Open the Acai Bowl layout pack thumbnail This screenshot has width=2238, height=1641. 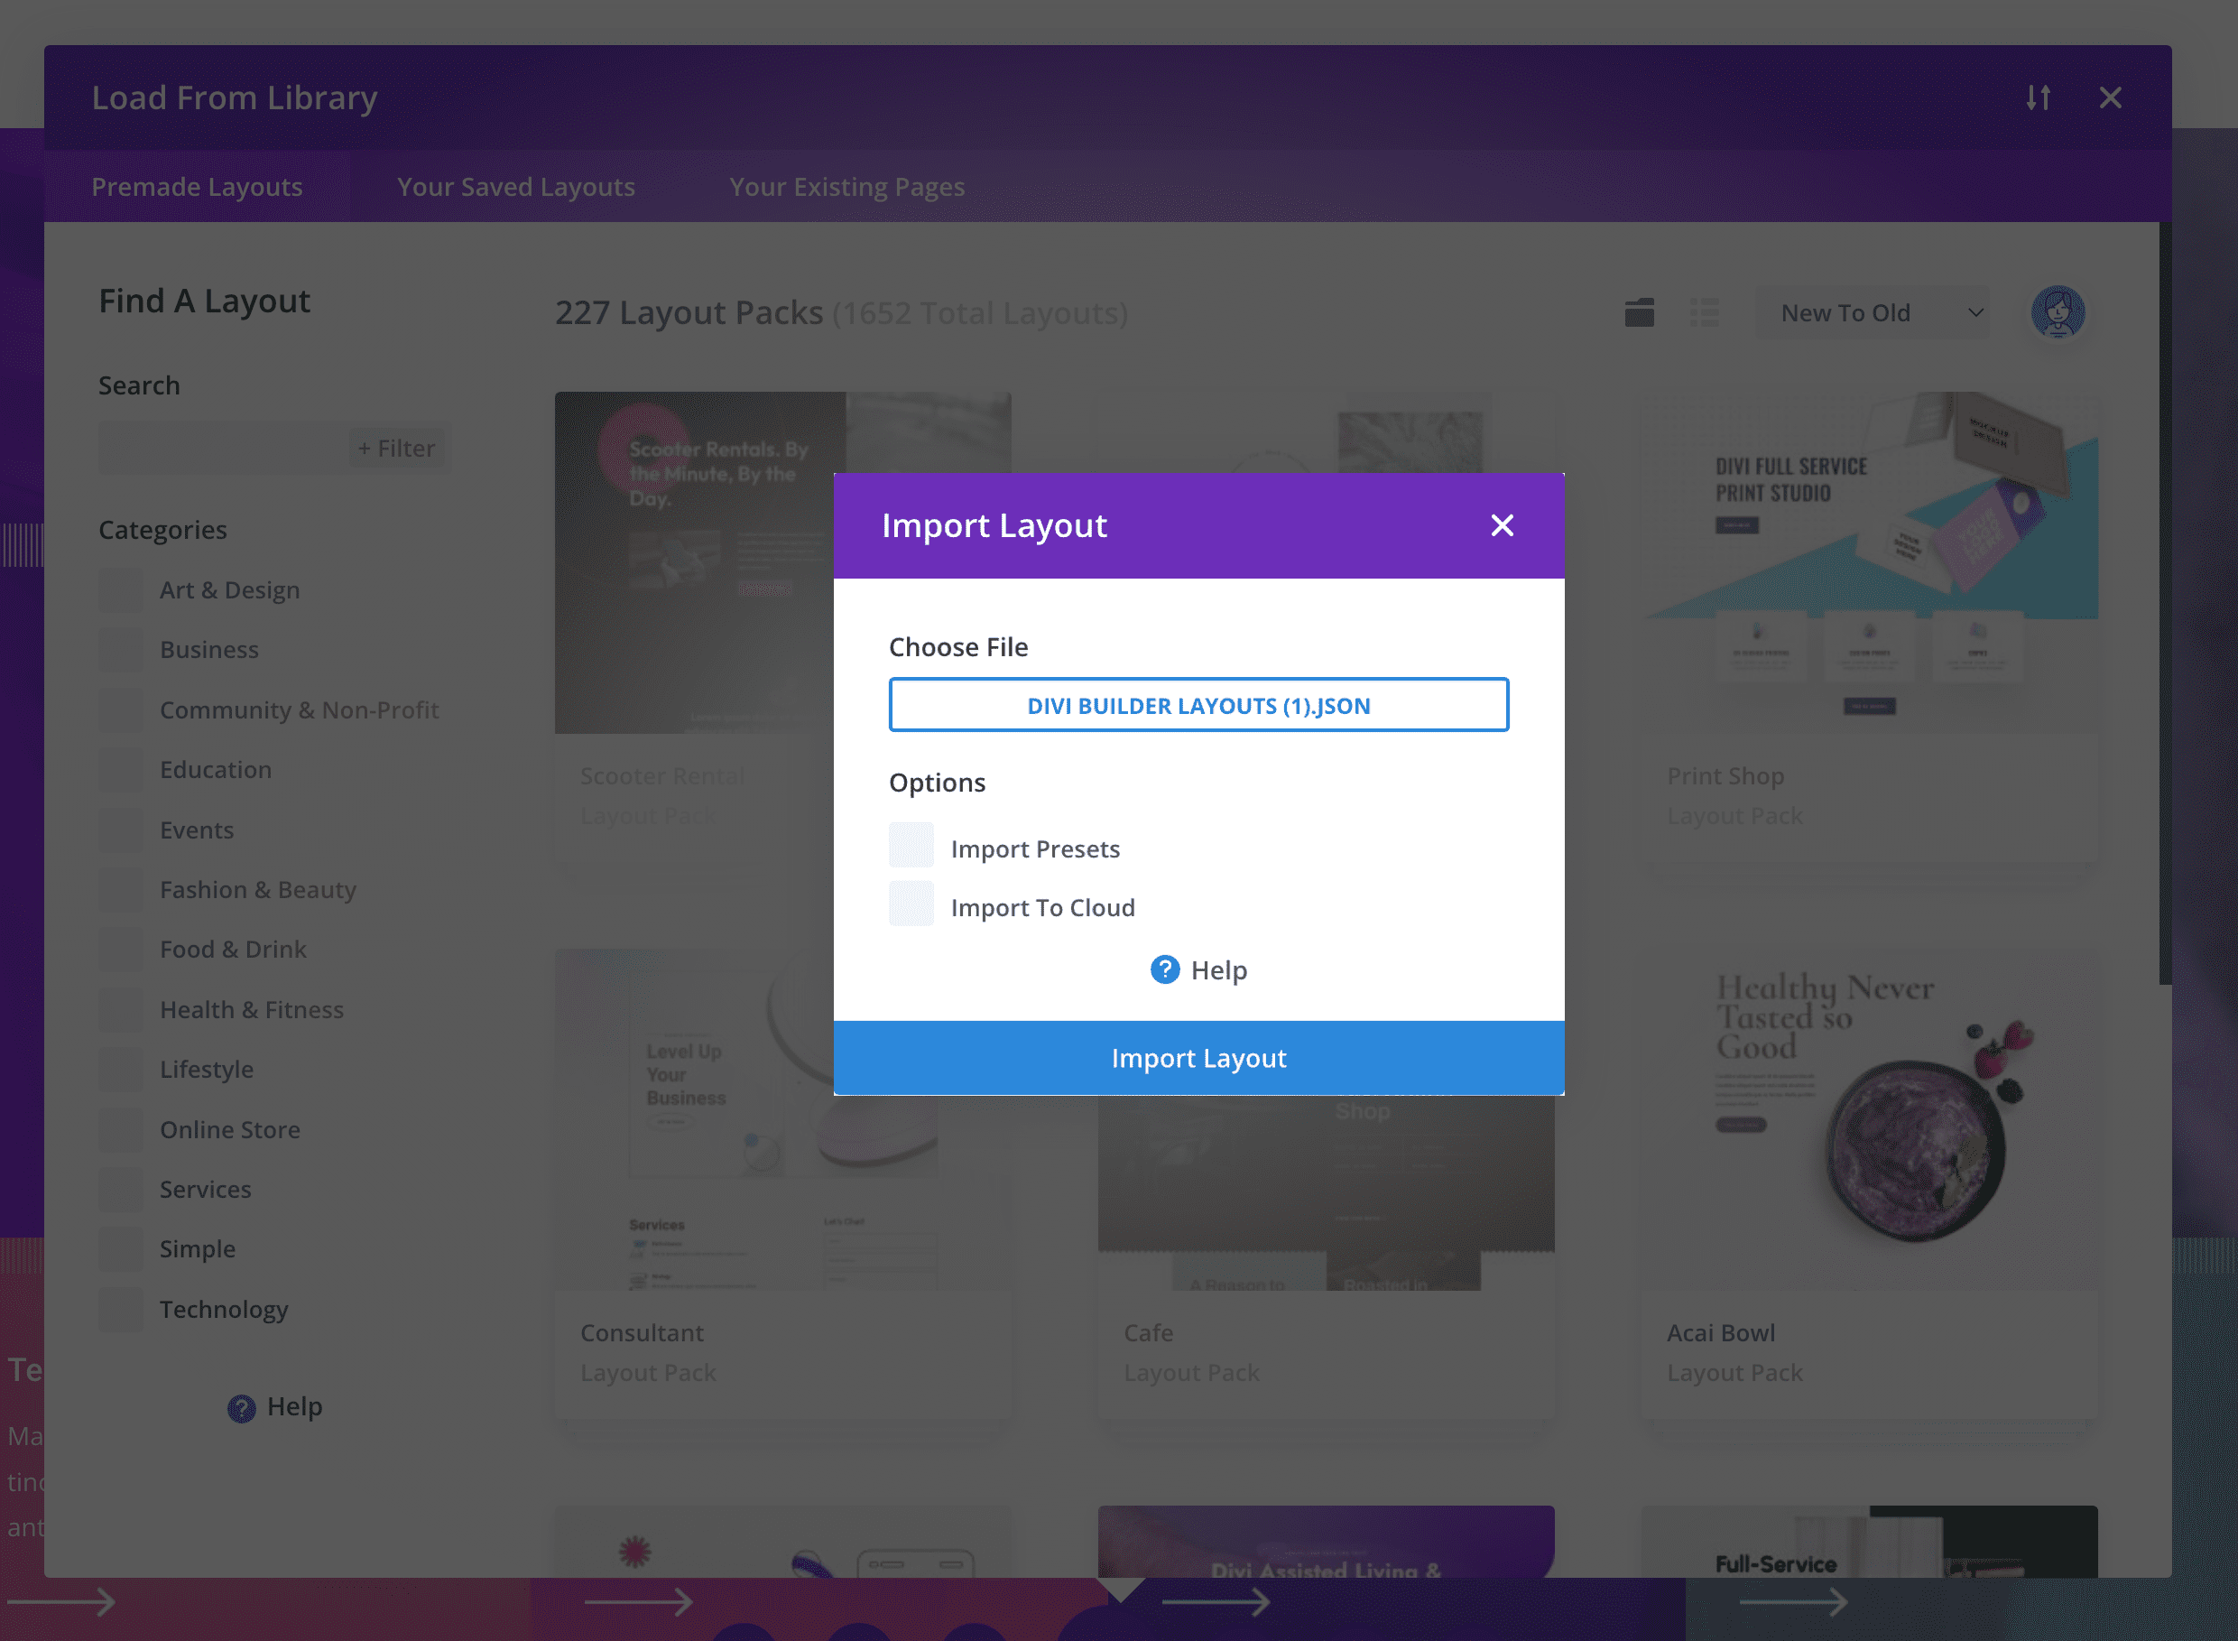tap(1869, 1118)
